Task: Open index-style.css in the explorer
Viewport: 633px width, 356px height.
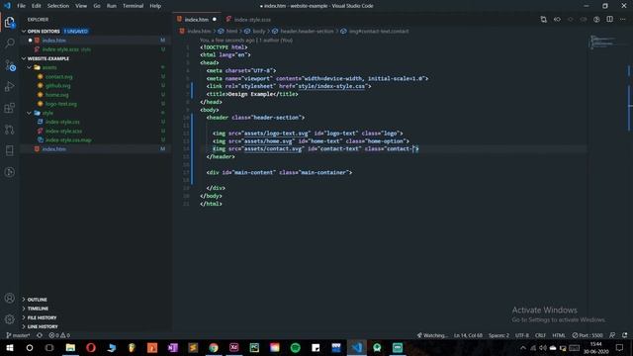Action: tap(62, 122)
